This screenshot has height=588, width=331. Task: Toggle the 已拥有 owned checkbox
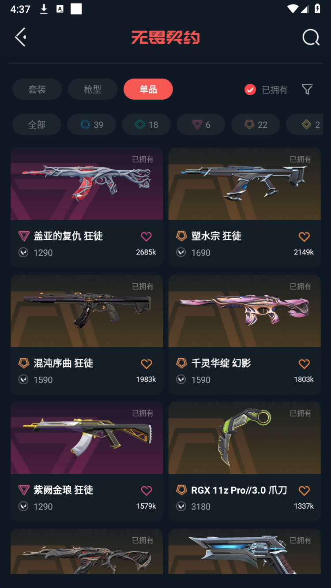[250, 90]
